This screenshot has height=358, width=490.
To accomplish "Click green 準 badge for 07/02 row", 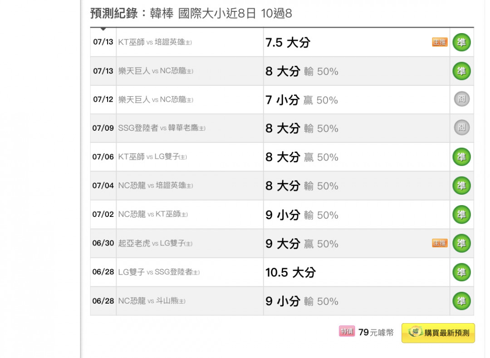I will 461,214.
